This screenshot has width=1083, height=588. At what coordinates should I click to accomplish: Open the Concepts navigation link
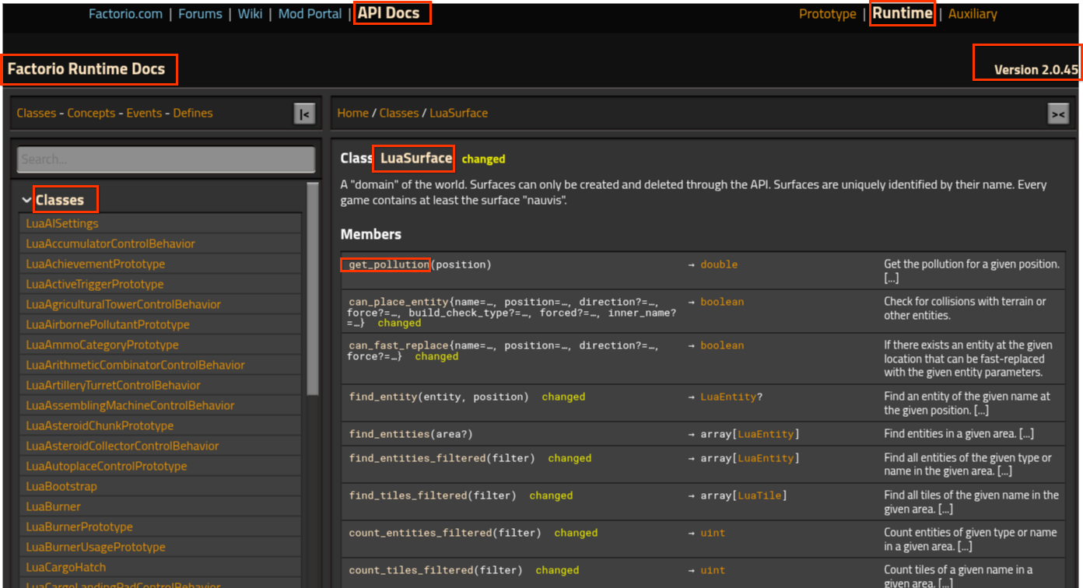[x=91, y=113]
